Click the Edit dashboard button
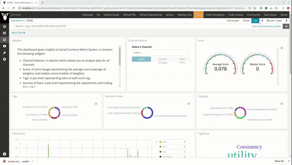The height and width of the screenshot is (165, 292). click(255, 21)
